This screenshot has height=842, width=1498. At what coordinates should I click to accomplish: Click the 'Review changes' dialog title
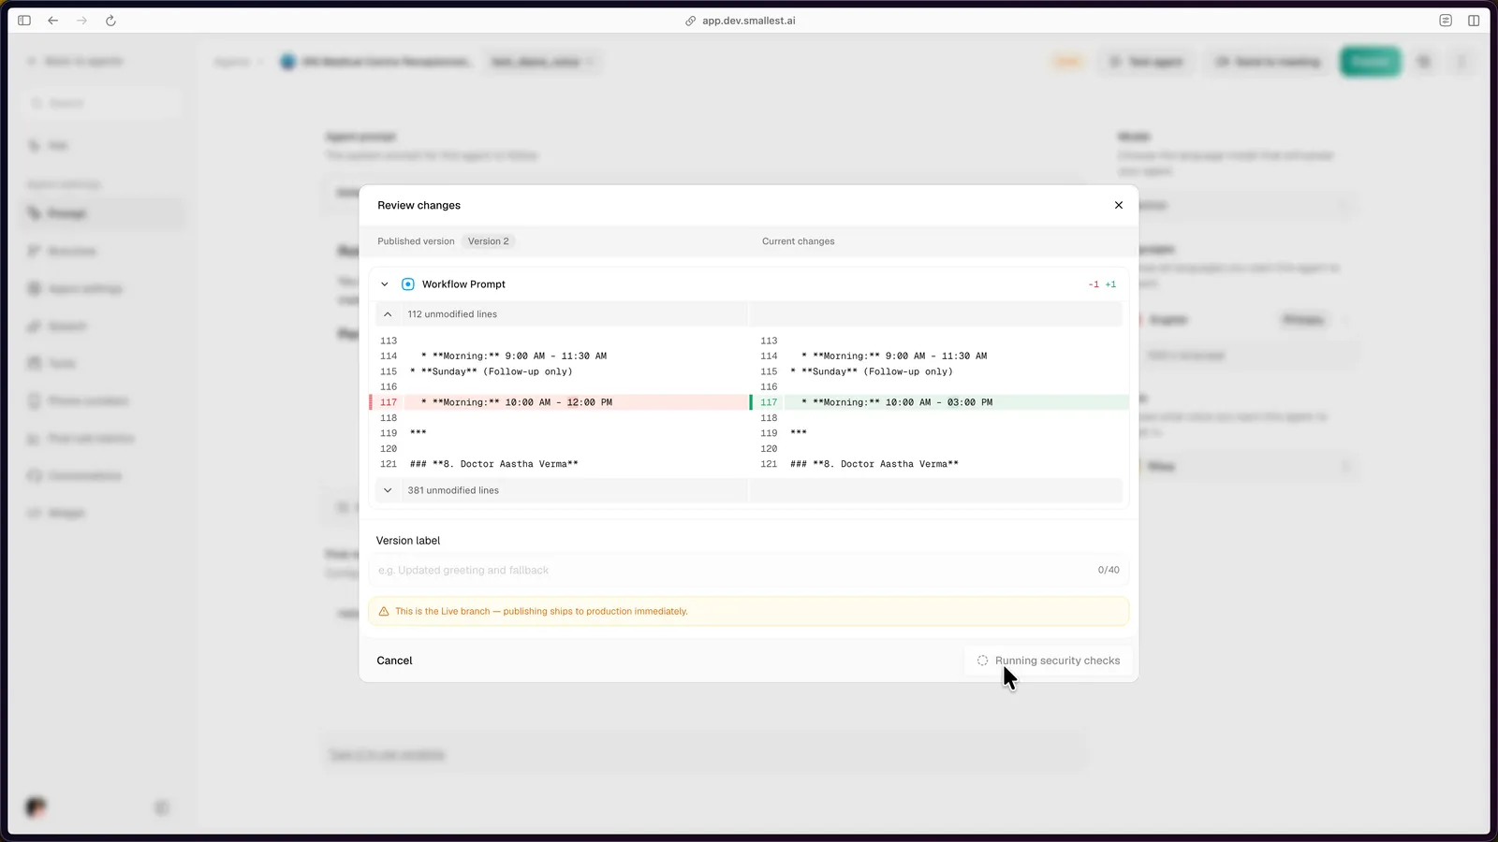[x=419, y=205]
